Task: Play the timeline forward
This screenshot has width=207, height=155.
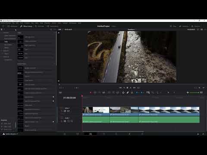Action: pyautogui.click(x=131, y=88)
